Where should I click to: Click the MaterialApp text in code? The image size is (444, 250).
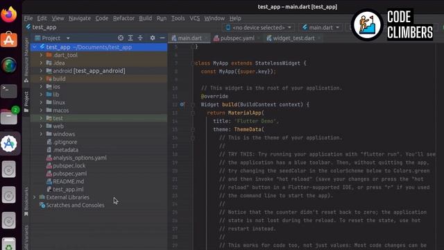(245, 112)
